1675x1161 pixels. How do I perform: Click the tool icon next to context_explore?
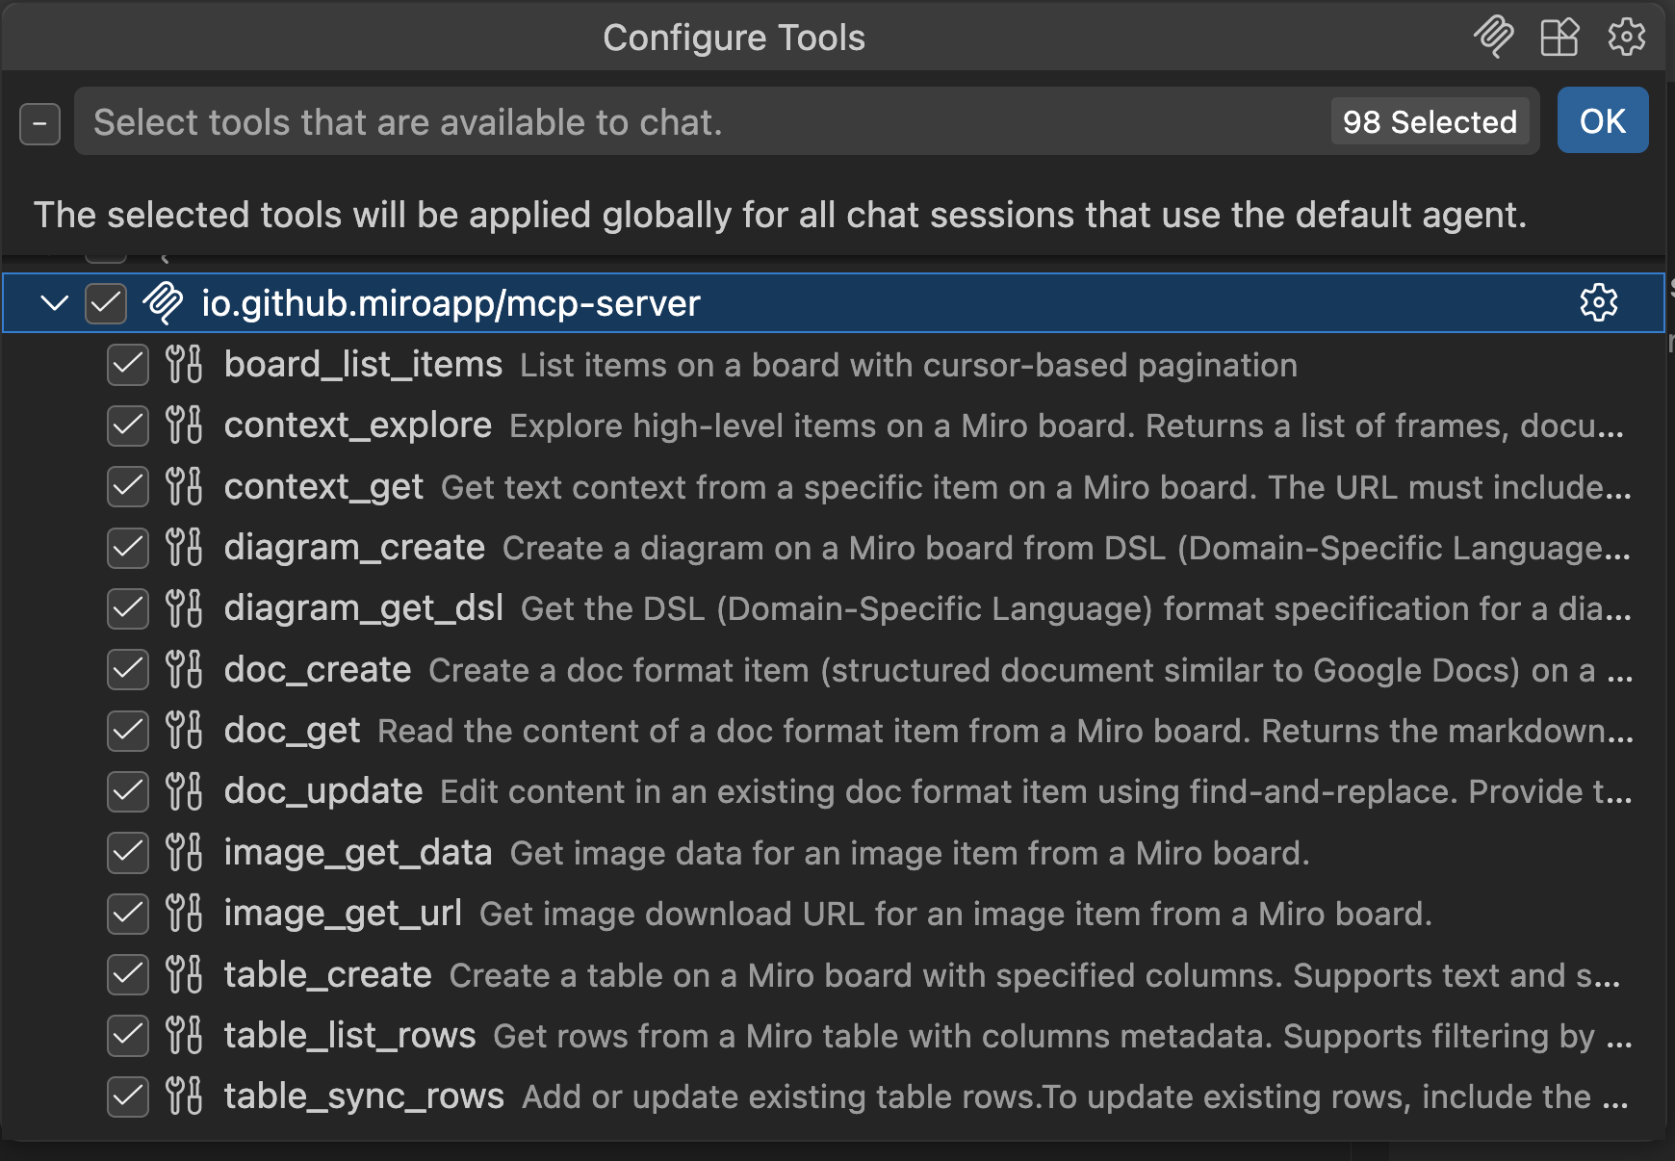[184, 426]
